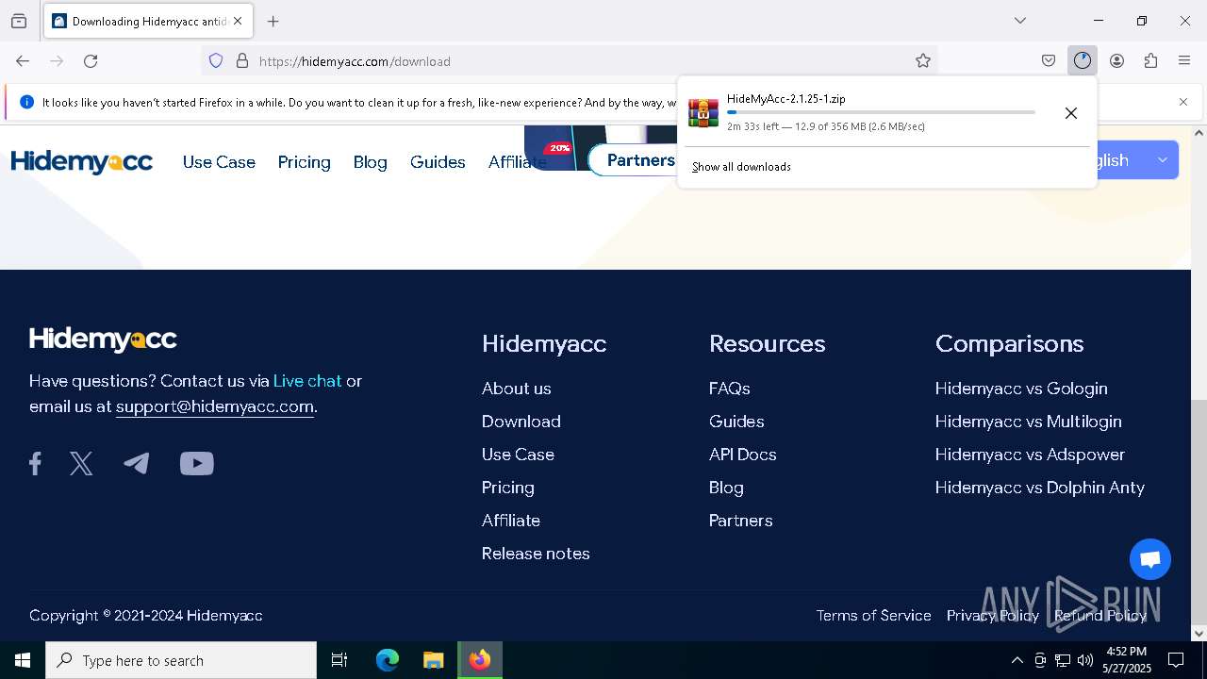
Task: Open footer Partners resource link
Action: [740, 521]
